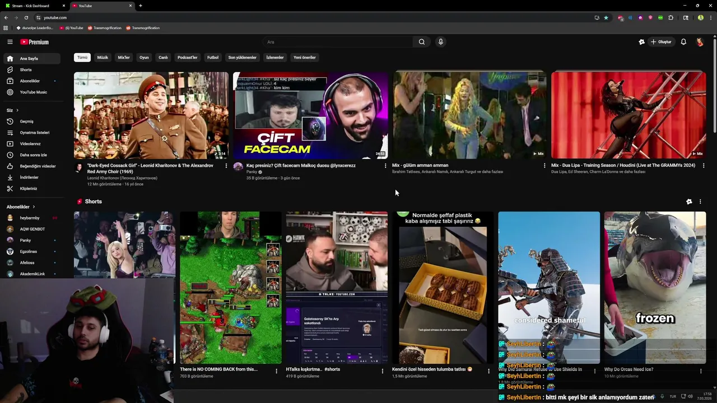Open Abonelikler in the sidebar

(x=31, y=81)
